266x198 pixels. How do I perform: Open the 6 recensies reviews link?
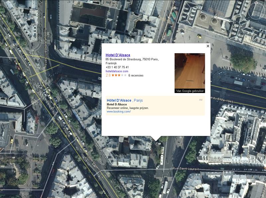(x=136, y=75)
